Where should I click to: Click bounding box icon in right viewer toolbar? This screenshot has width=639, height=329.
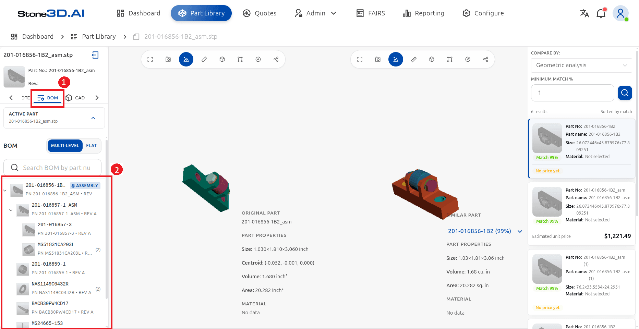pyautogui.click(x=450, y=59)
